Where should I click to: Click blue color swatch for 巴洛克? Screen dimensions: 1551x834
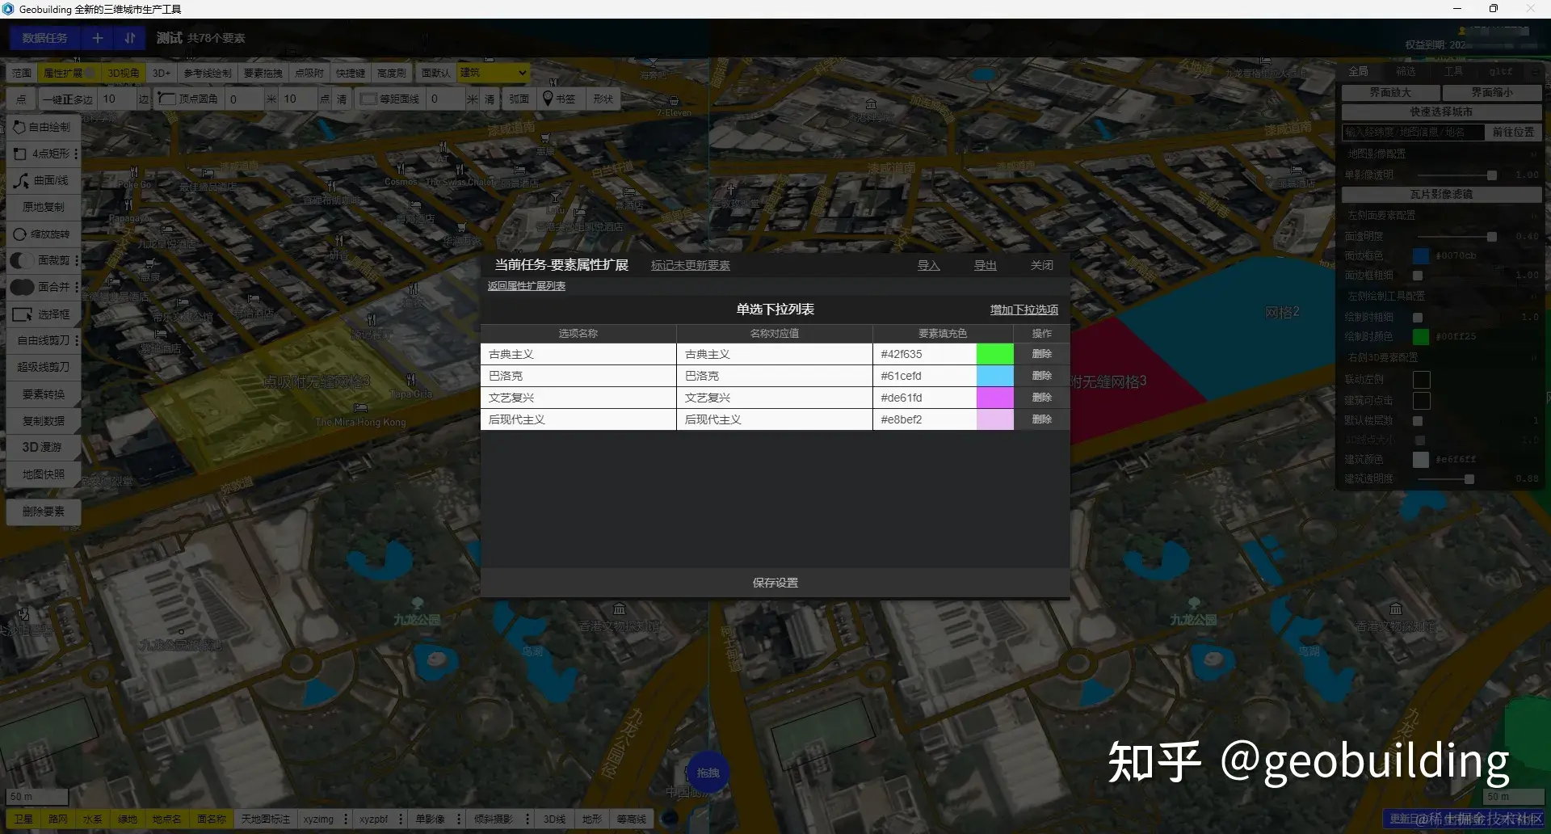(995, 376)
